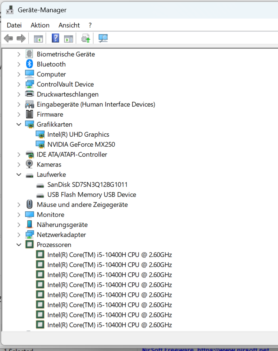Collapse the Grafikkarten node

tap(19, 124)
